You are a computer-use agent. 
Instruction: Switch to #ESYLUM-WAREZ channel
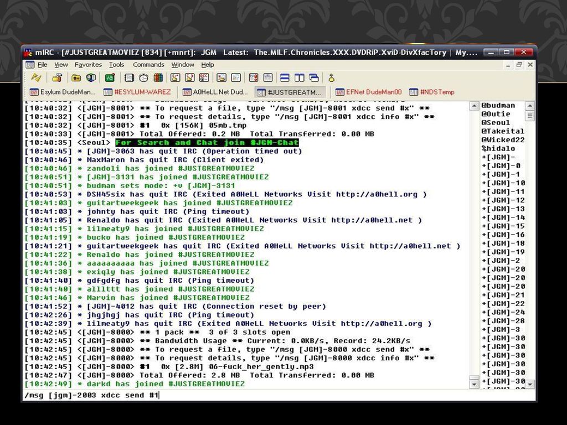pos(137,92)
